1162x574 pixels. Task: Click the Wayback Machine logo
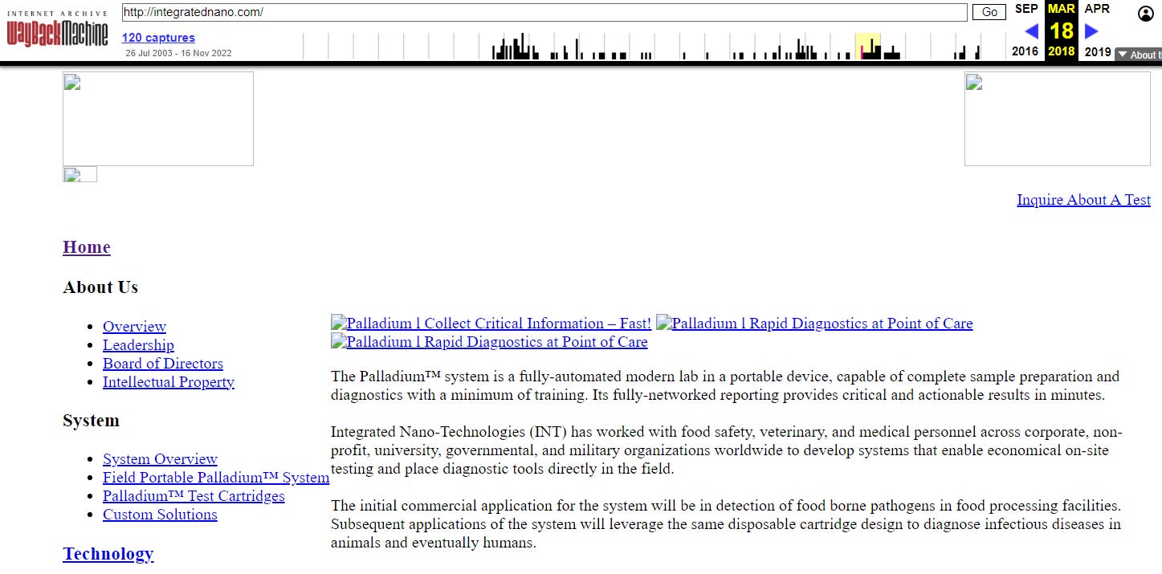57,30
